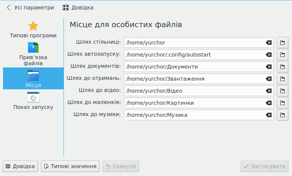Browse folder for music path
The width and height of the screenshot is (292, 176).
[x=282, y=115]
